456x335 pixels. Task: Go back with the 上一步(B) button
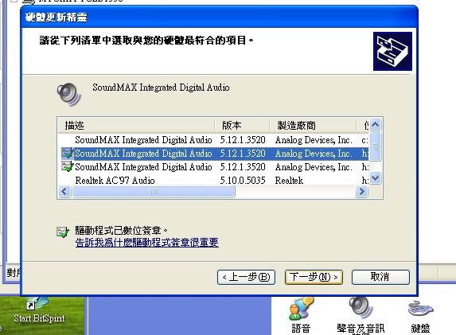tap(247, 277)
